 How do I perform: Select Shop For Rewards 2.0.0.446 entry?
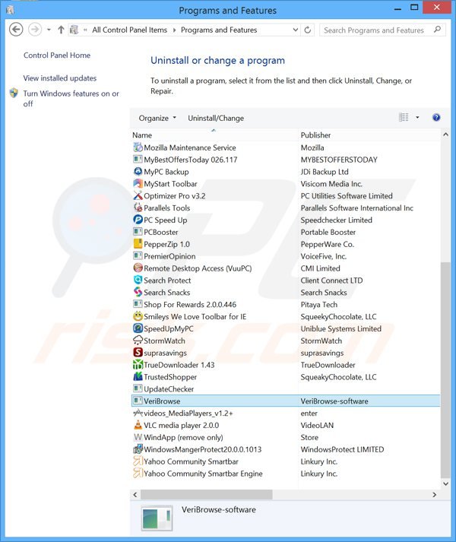[x=190, y=305]
